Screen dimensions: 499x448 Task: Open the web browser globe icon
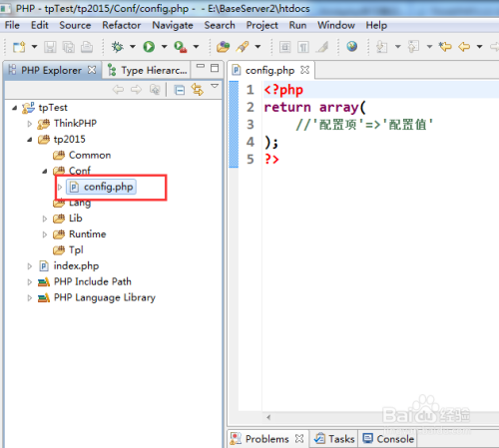pyautogui.click(x=352, y=46)
